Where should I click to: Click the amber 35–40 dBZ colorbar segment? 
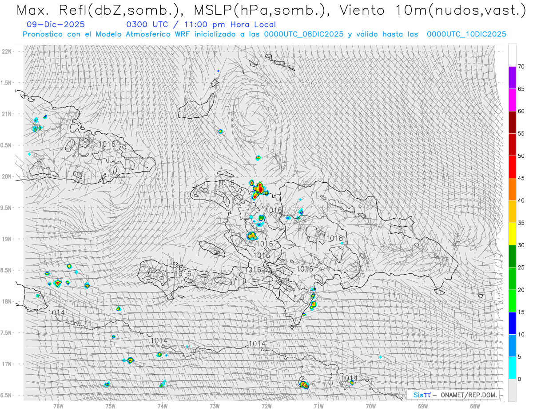[x=512, y=212]
